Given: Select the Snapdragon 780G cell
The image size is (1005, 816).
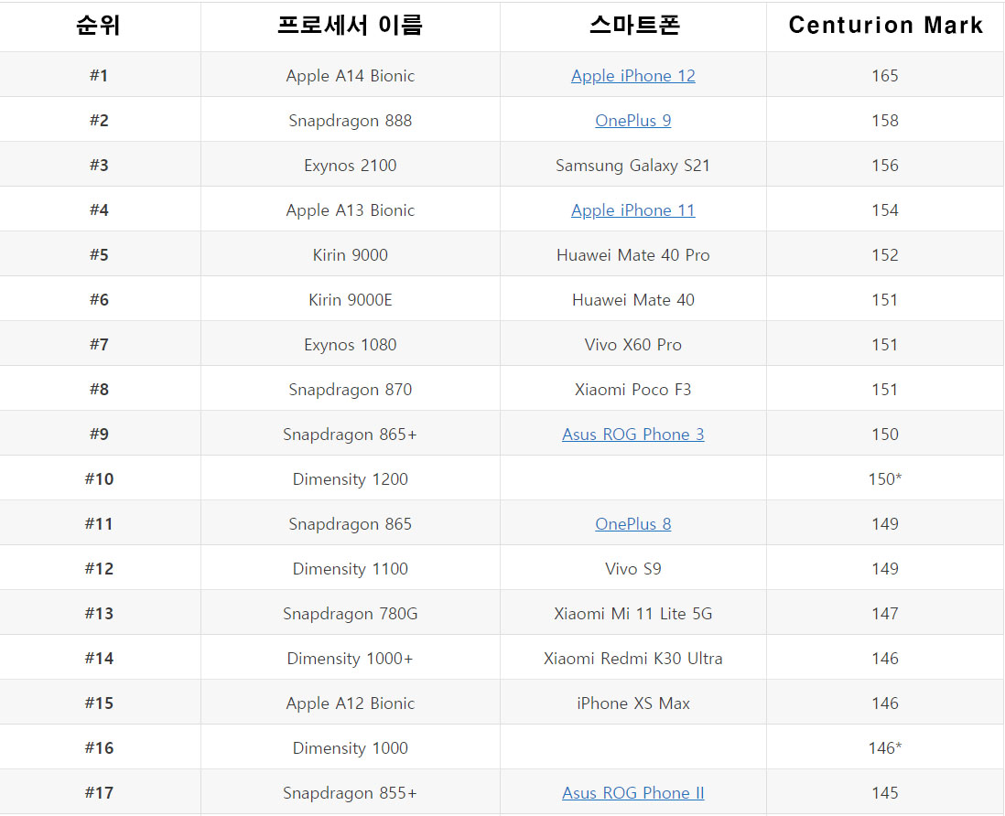Looking at the screenshot, I should [x=350, y=614].
